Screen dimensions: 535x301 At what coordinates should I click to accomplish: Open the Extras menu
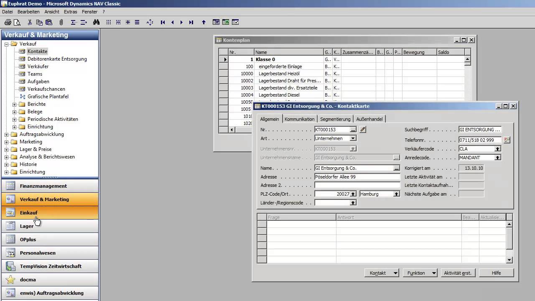[70, 12]
